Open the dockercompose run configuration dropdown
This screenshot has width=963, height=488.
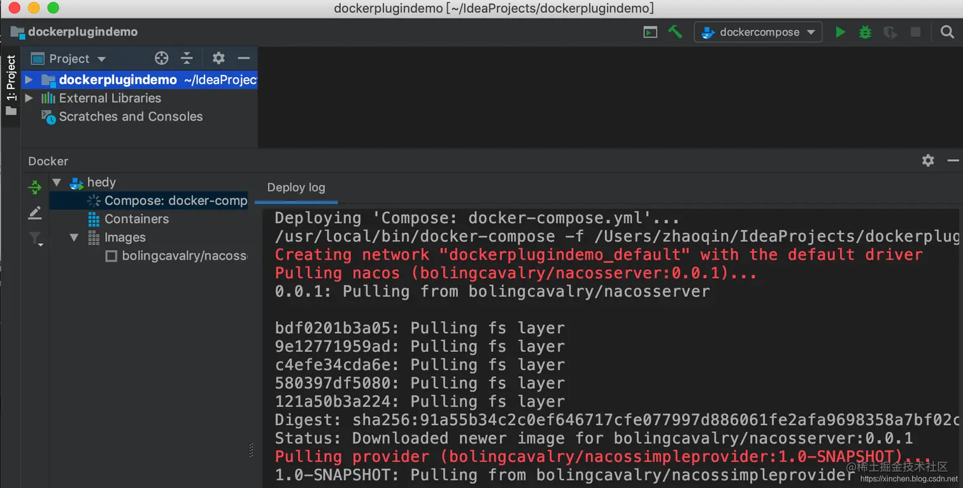(757, 32)
